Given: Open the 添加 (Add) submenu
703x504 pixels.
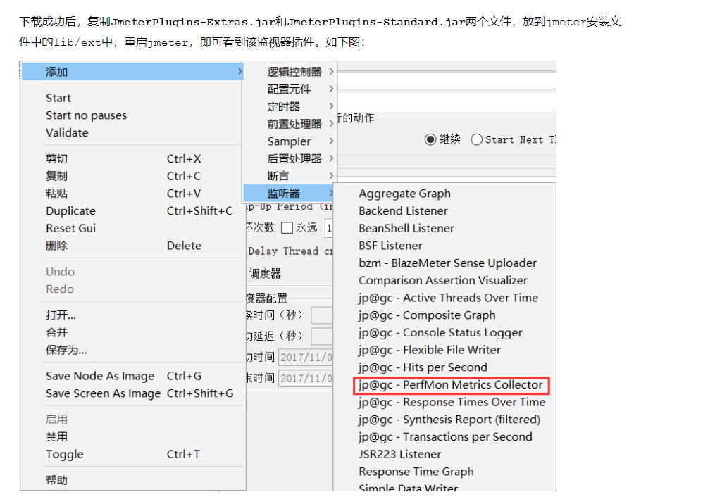Looking at the screenshot, I should tap(56, 71).
